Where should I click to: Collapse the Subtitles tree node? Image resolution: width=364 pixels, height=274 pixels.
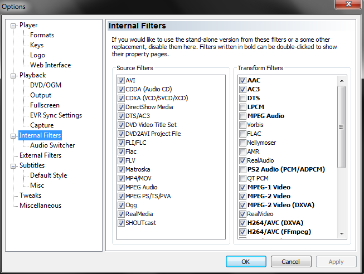pos(13,166)
